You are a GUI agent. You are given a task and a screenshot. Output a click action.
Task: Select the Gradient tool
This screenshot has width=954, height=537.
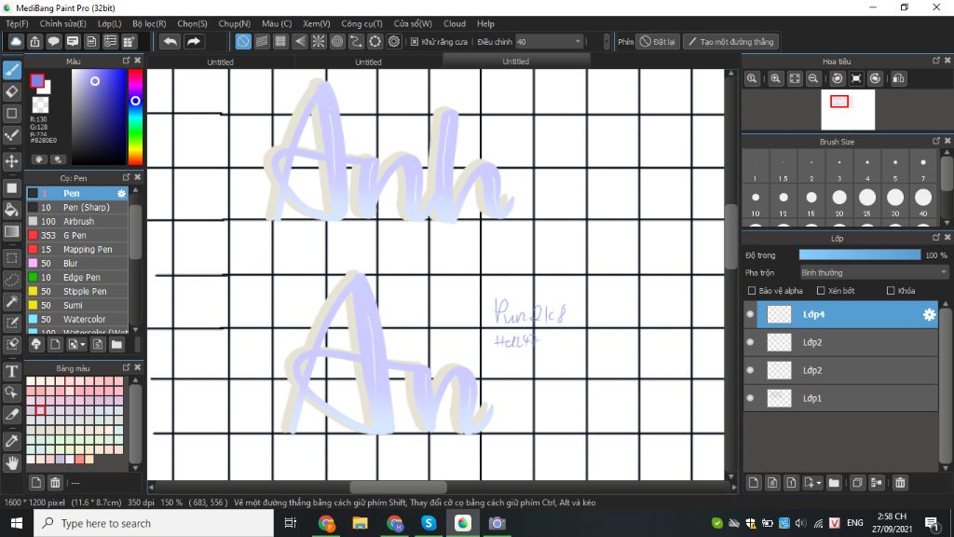tap(11, 231)
